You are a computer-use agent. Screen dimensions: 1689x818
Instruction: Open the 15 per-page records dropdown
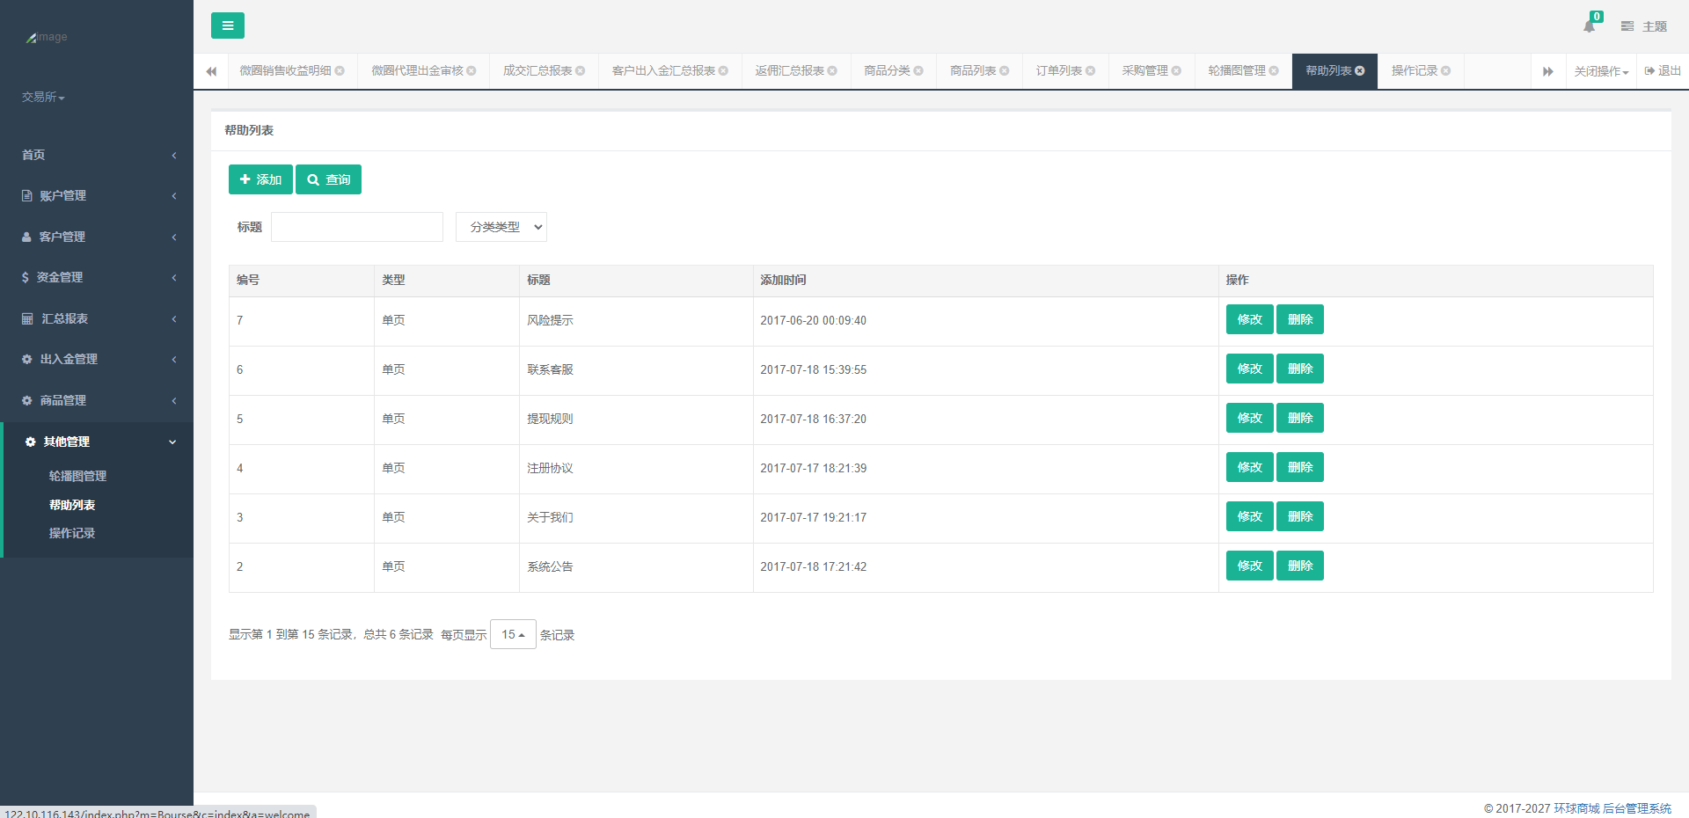513,634
